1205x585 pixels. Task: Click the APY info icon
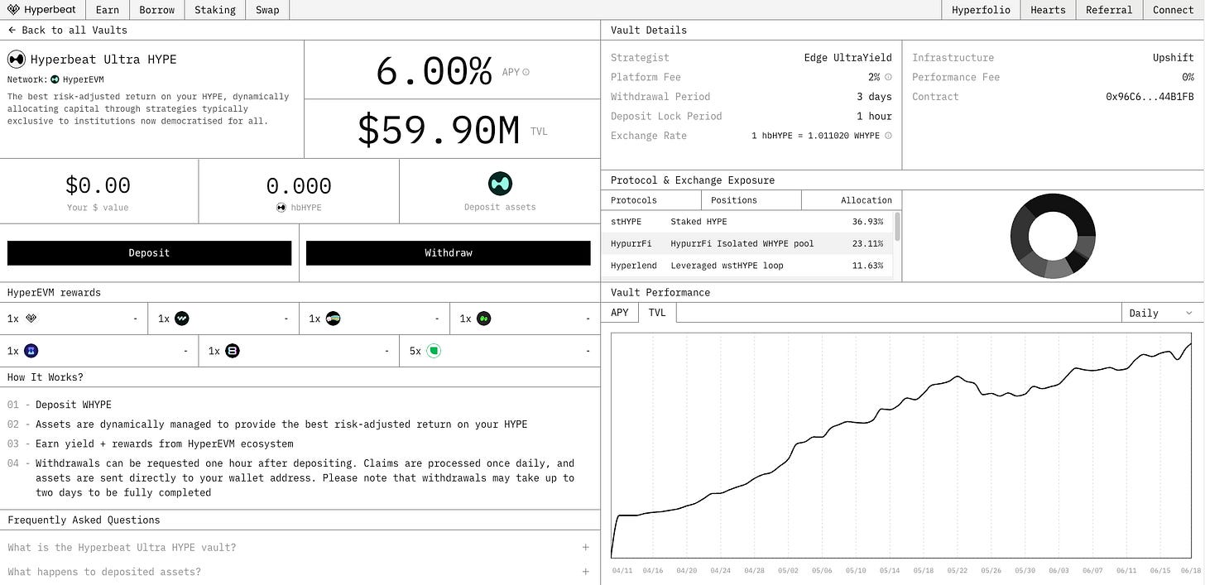click(x=526, y=72)
